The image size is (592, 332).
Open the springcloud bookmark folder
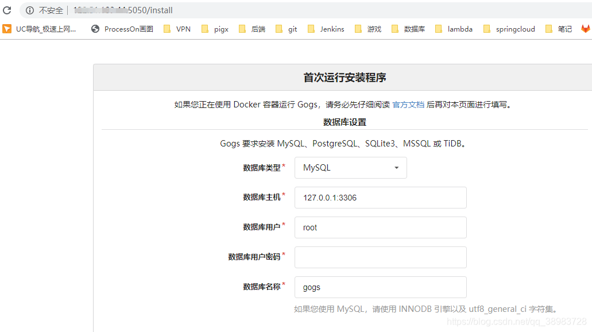pyautogui.click(x=509, y=29)
